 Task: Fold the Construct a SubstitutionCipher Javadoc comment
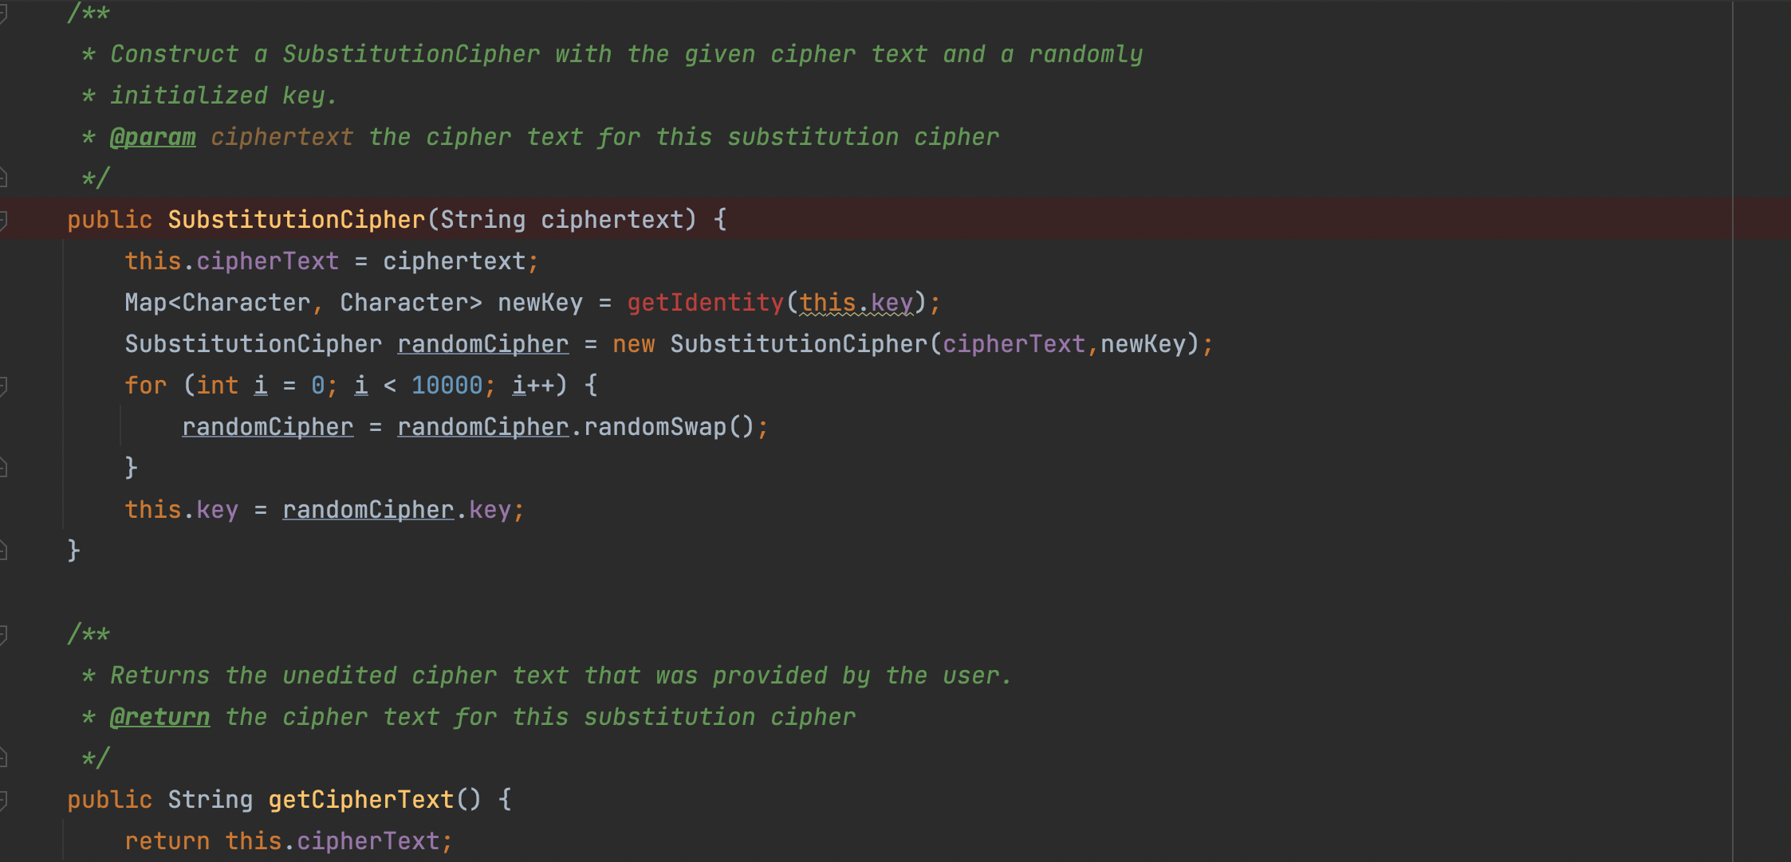tap(3, 14)
